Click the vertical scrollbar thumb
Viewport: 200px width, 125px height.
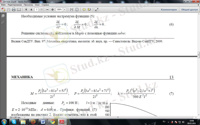[x=198, y=55]
